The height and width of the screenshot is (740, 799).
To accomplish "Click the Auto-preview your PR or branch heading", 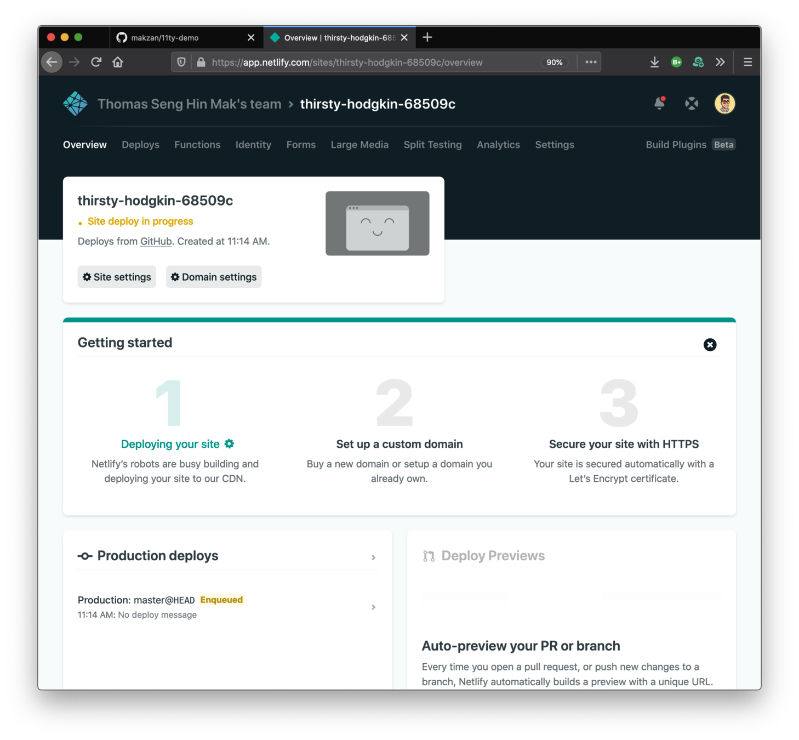I will coord(521,646).
